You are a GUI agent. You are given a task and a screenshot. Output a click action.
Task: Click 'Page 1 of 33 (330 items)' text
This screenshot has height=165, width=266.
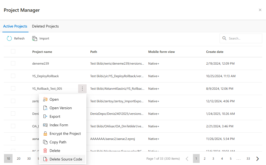click(163, 159)
